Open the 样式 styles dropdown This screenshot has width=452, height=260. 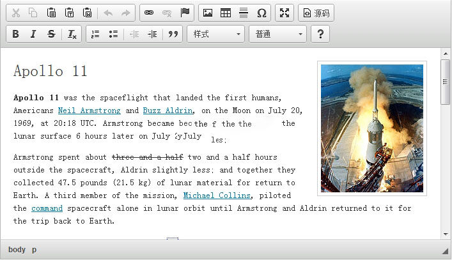click(216, 34)
